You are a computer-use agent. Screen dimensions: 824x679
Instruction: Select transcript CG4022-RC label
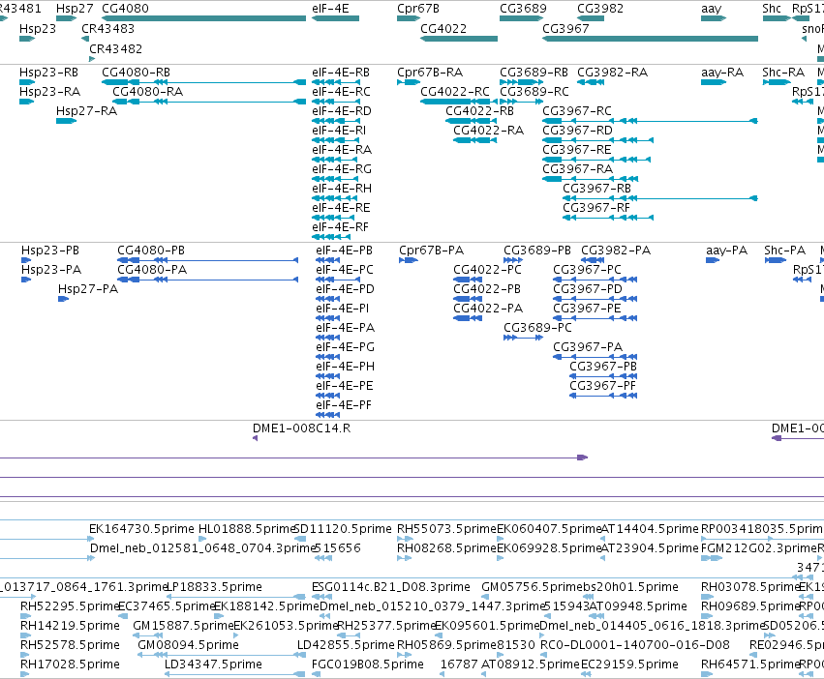[455, 91]
